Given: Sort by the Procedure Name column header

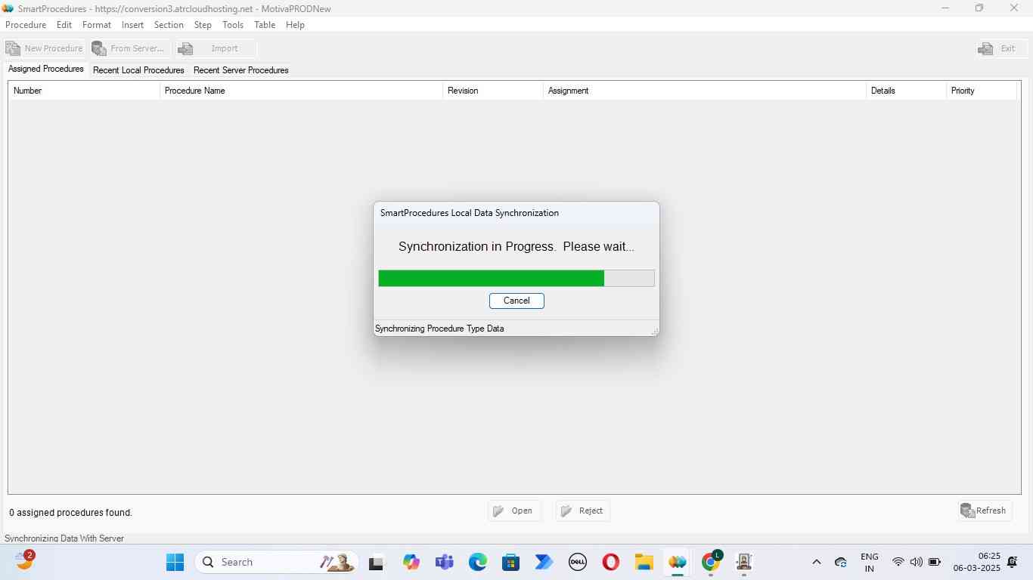Looking at the screenshot, I should coord(301,91).
